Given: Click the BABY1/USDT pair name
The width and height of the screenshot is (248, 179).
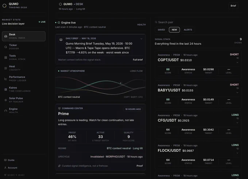Looking at the screenshot, I should pos(169,90).
